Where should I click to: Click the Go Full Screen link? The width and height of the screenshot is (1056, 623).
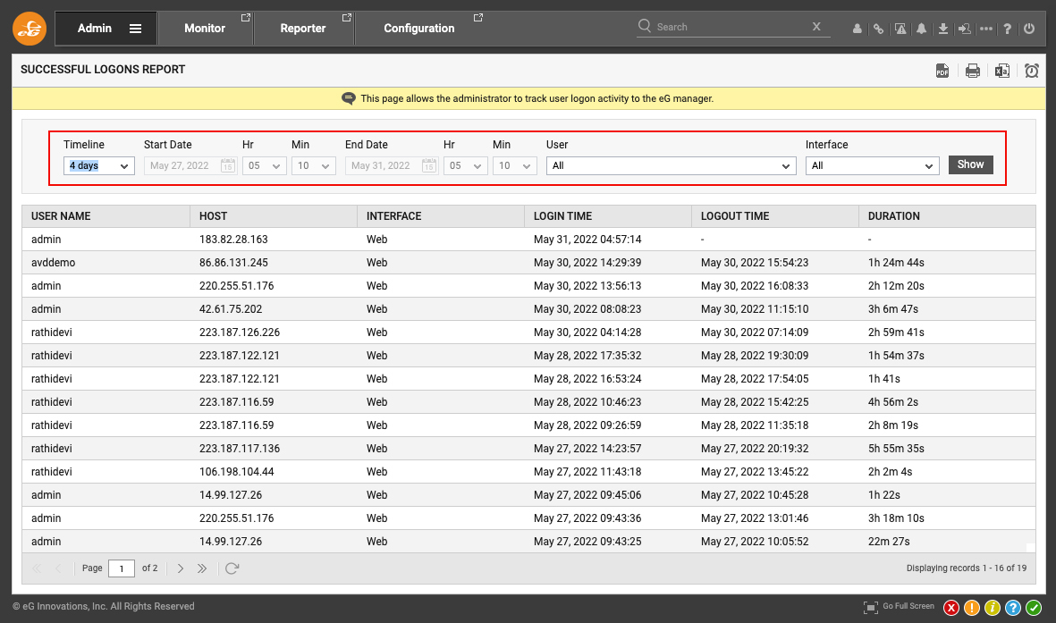pyautogui.click(x=908, y=606)
